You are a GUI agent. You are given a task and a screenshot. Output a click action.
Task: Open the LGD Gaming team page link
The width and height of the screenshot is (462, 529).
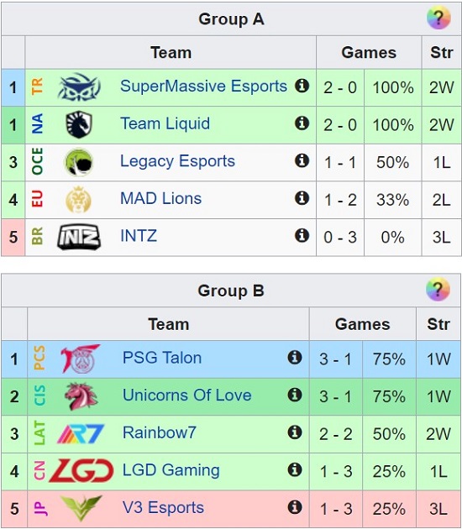(x=171, y=470)
